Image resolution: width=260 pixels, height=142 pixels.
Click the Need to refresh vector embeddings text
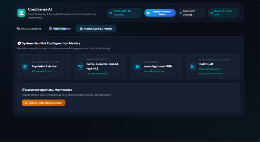click(x=66, y=95)
